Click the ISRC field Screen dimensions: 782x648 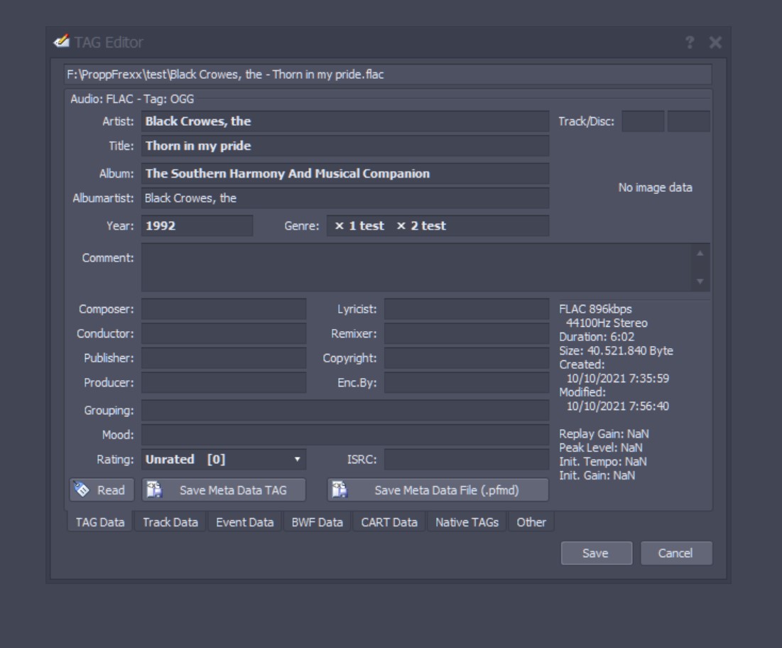[467, 460]
